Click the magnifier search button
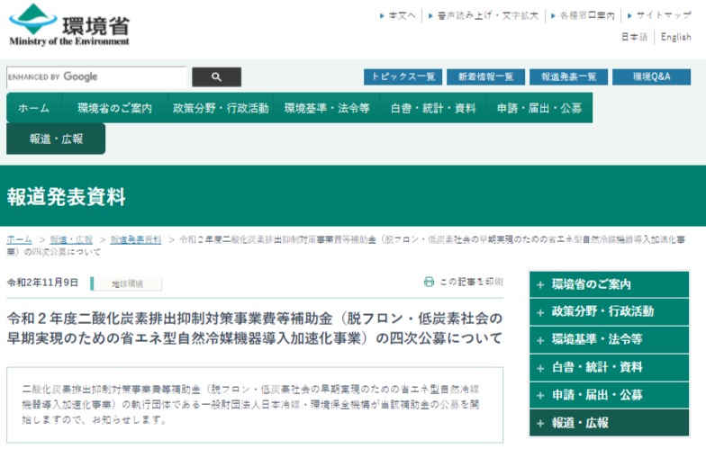Image resolution: width=706 pixels, height=449 pixels. tap(216, 77)
